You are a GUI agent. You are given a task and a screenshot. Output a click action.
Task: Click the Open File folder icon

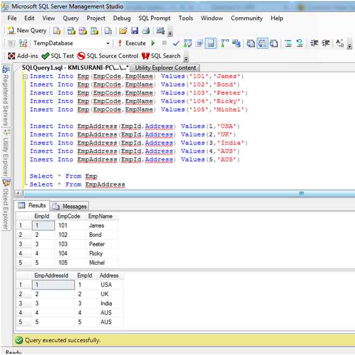click(x=123, y=31)
